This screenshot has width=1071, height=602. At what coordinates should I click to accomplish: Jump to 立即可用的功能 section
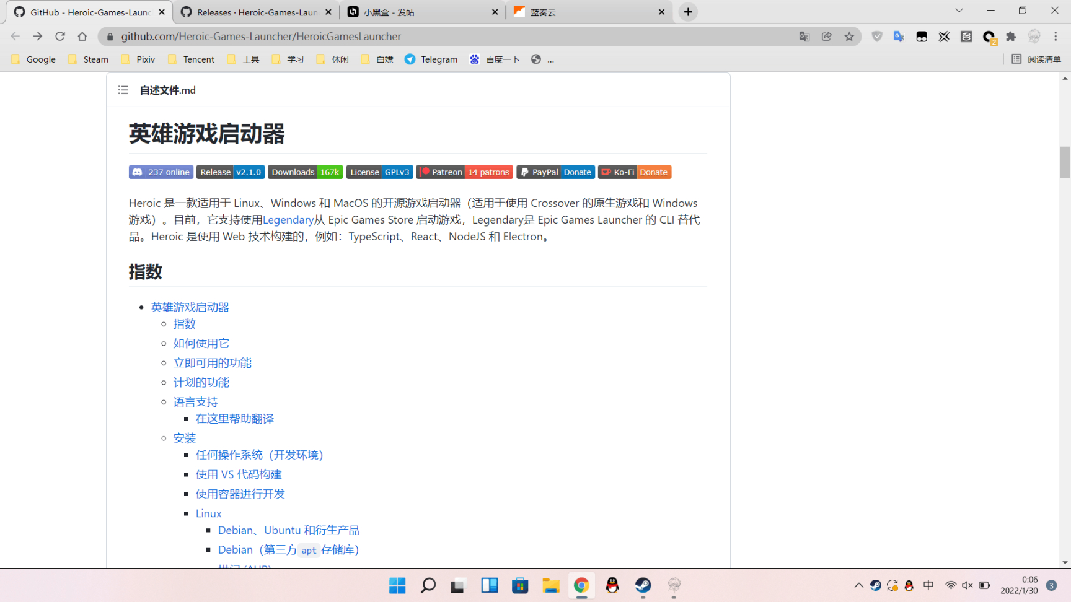click(x=213, y=363)
